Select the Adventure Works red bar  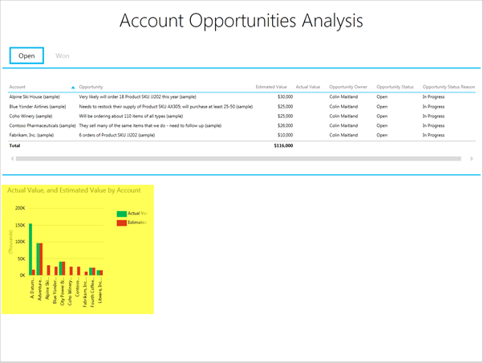[x=40, y=259]
